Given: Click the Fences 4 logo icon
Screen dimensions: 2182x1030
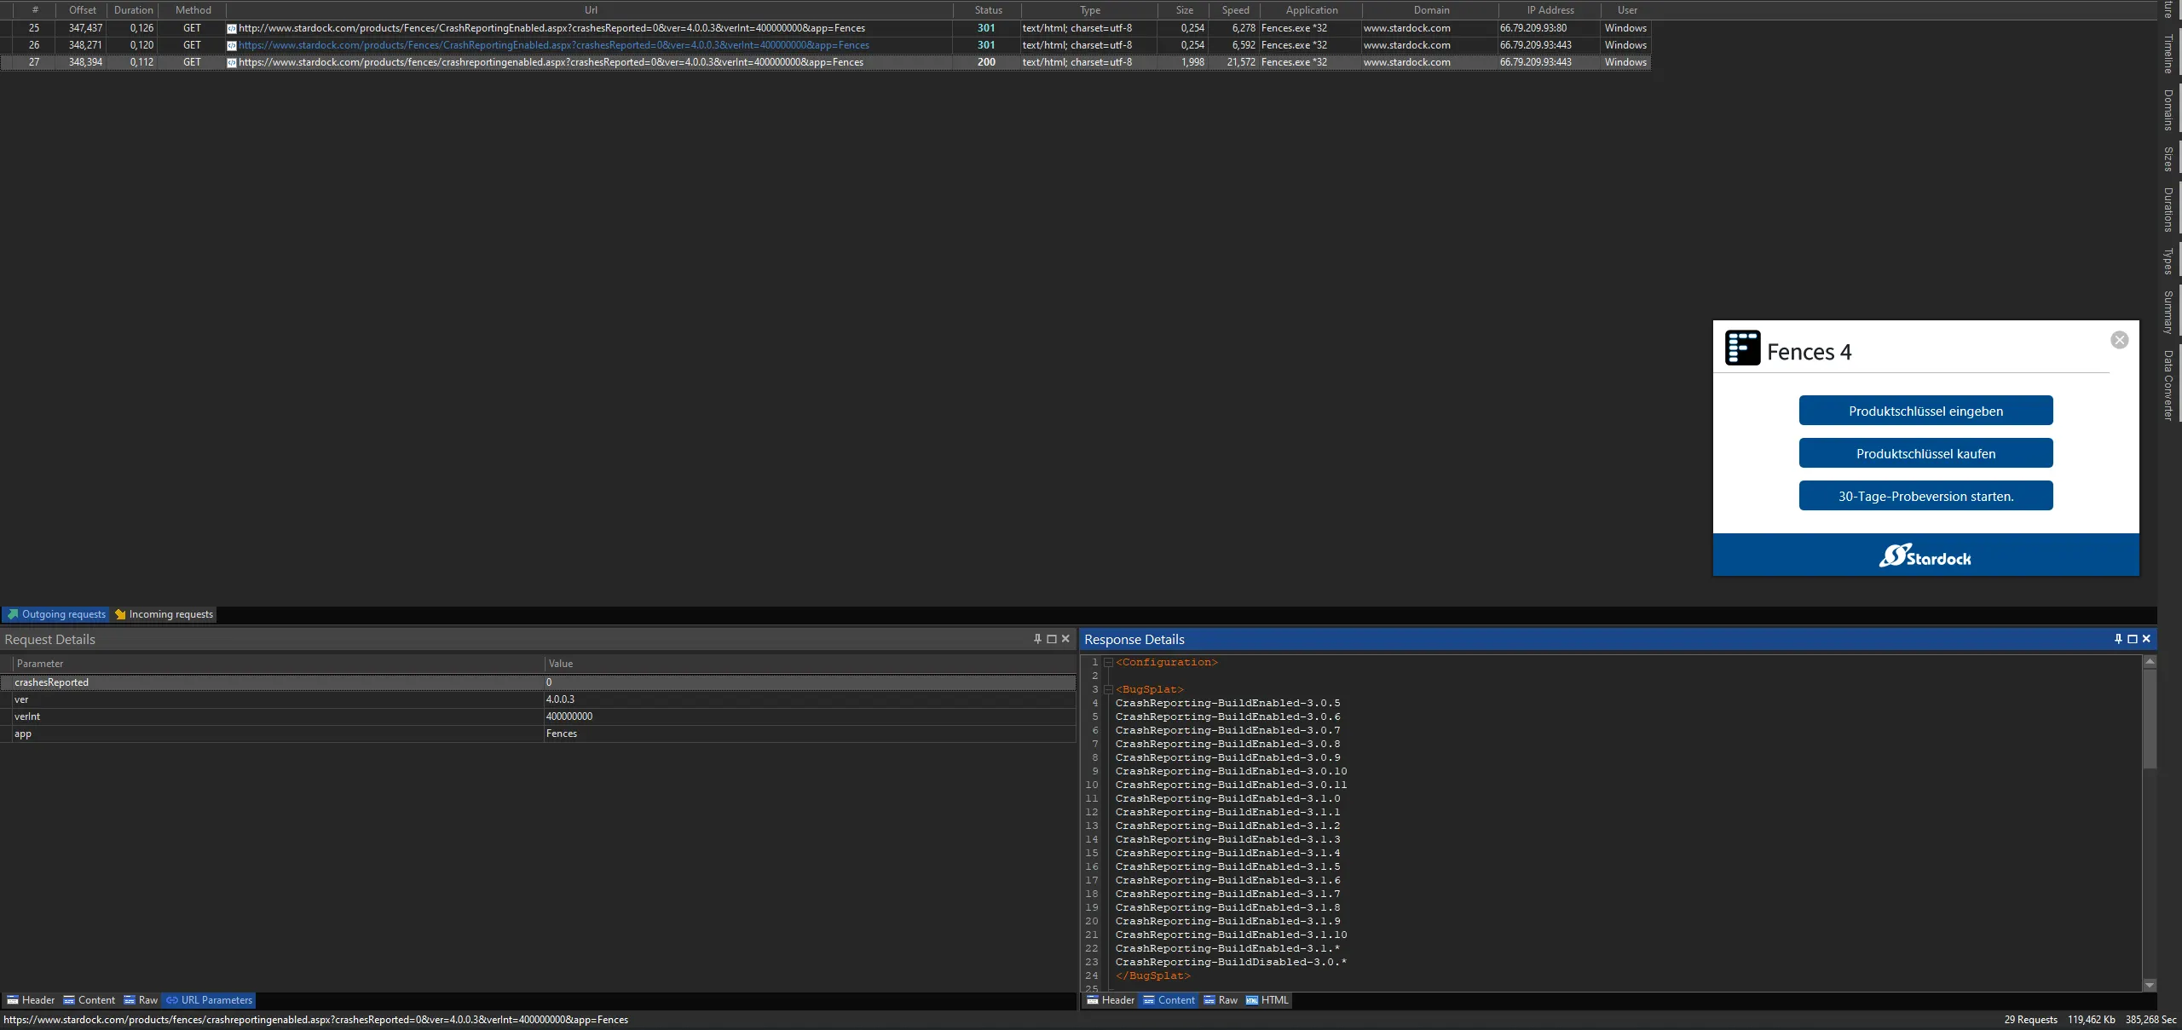Looking at the screenshot, I should [1742, 348].
